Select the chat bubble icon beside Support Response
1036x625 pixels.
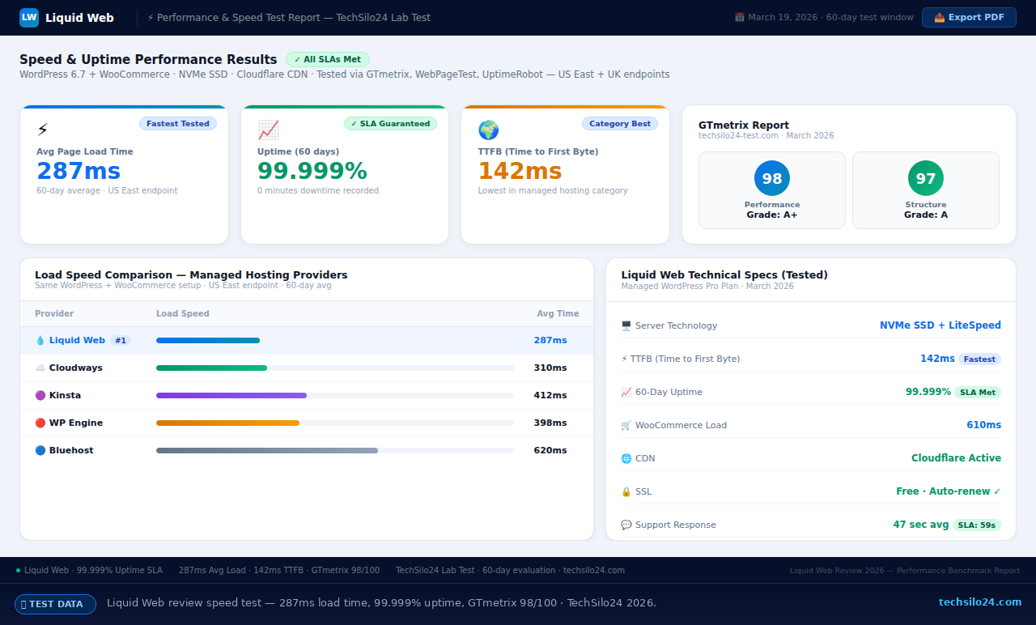click(x=625, y=524)
